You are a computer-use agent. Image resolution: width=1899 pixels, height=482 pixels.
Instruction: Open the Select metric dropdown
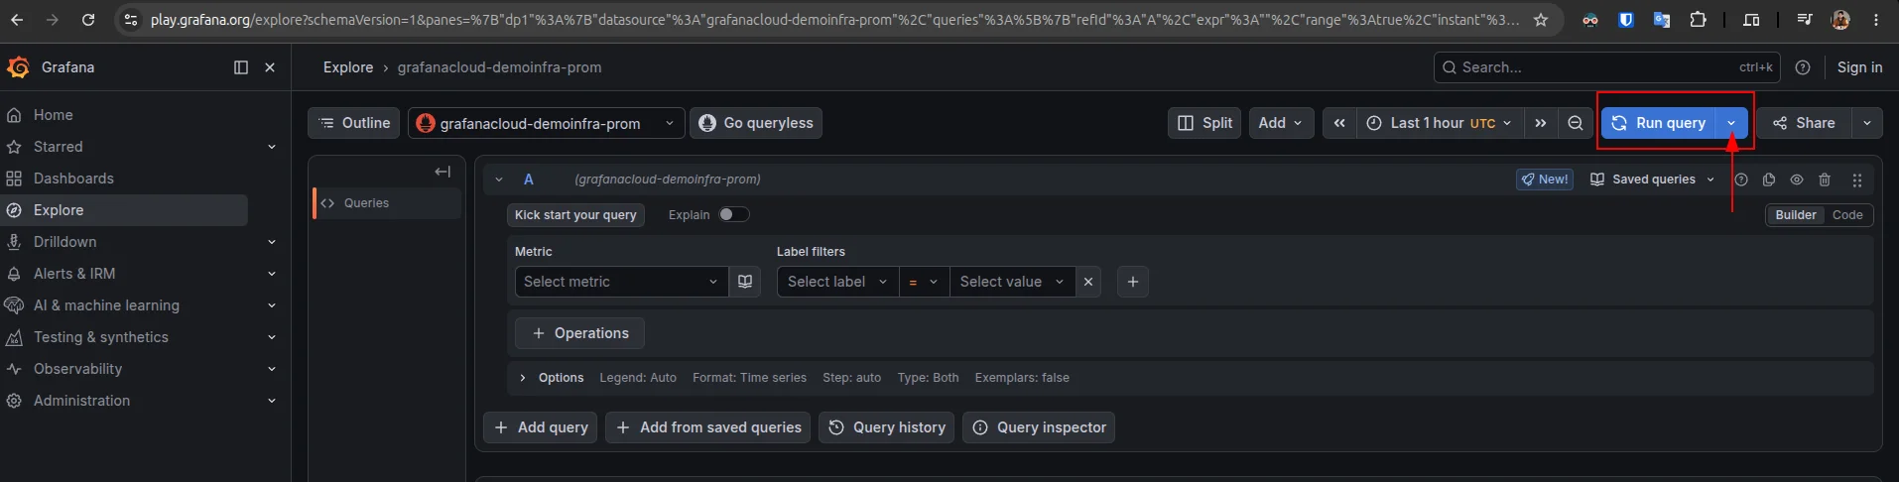[x=621, y=282]
